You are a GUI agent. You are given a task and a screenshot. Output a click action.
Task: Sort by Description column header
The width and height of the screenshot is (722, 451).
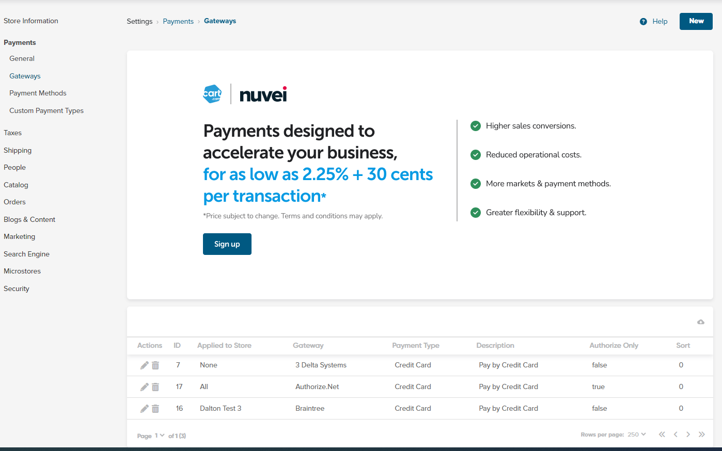click(x=495, y=346)
